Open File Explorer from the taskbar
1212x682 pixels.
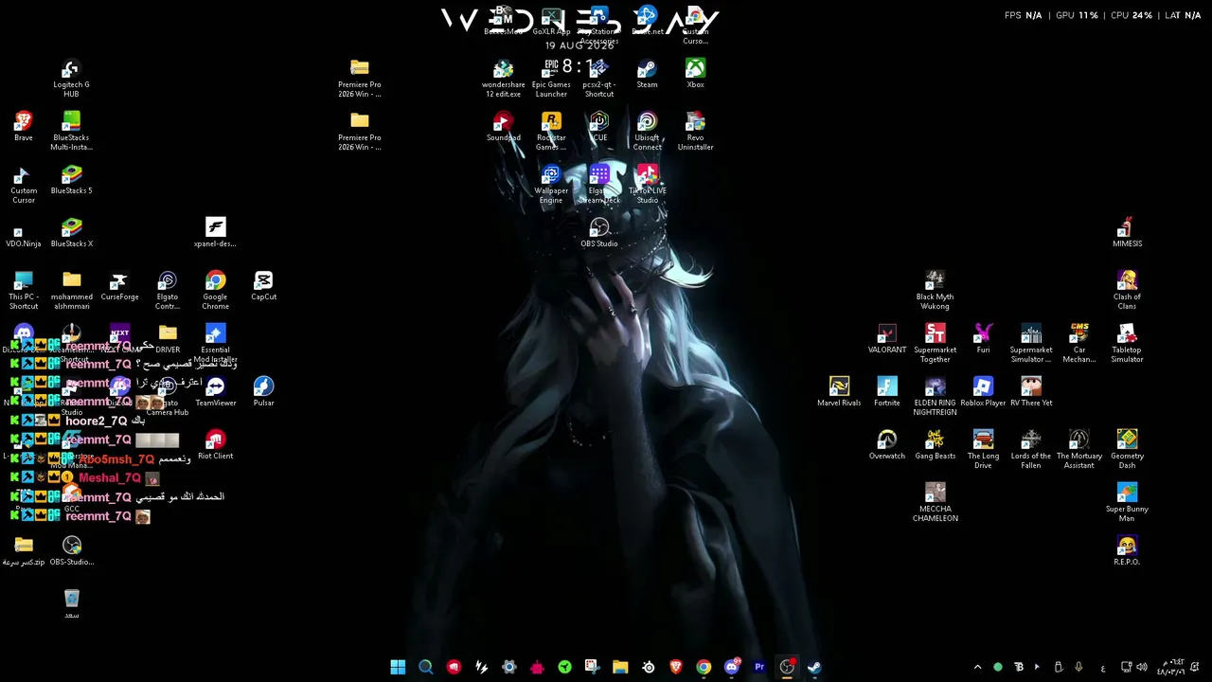(620, 667)
